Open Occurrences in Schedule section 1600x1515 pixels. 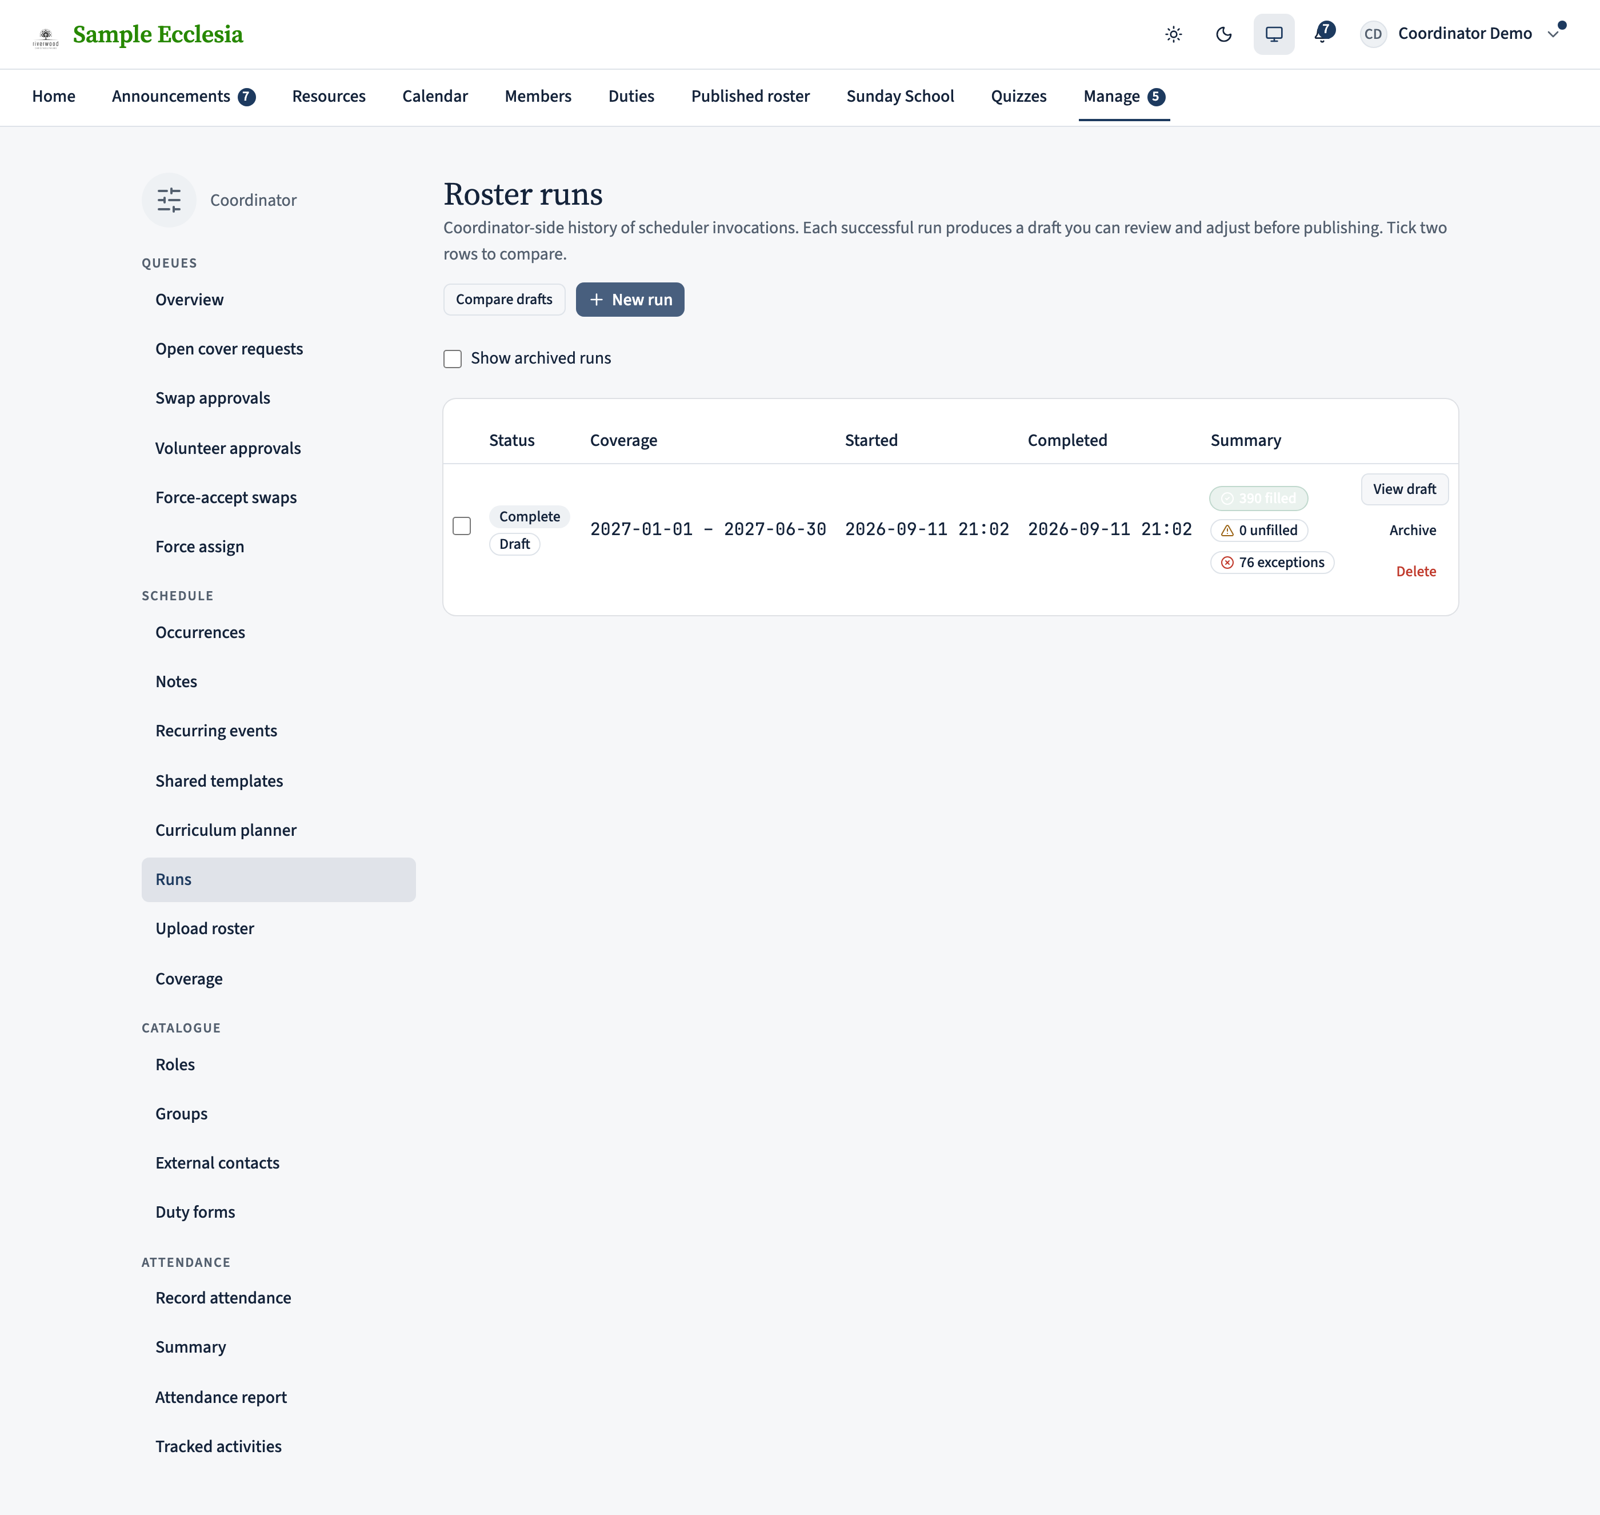(278, 632)
